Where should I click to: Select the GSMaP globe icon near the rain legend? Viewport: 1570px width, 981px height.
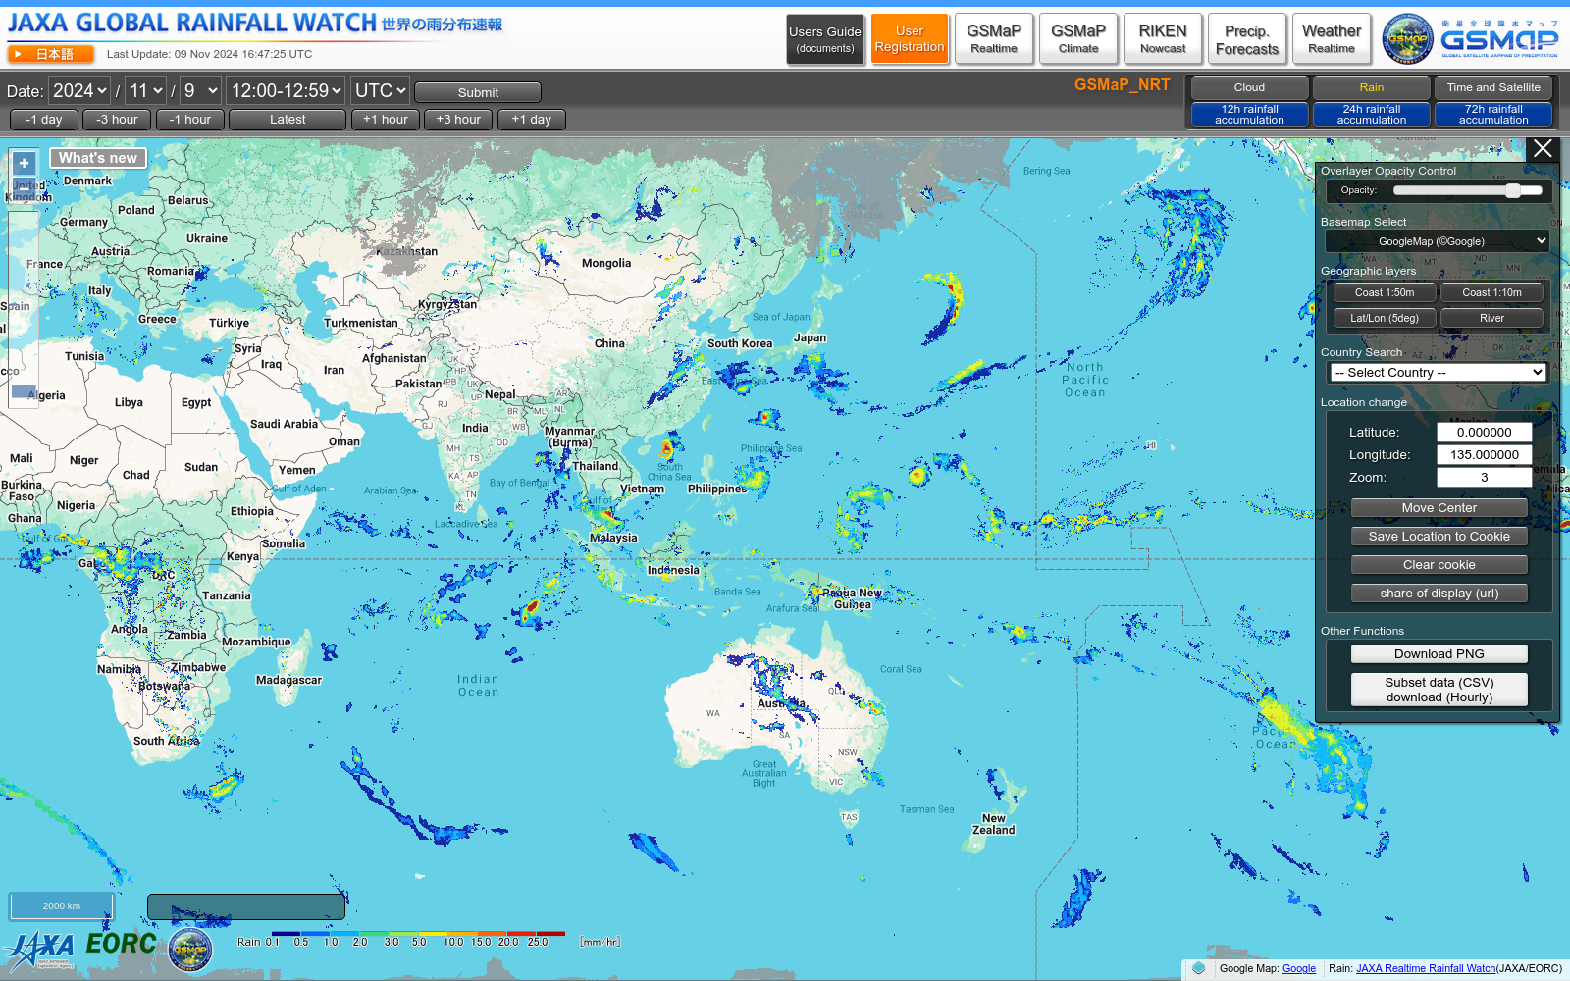click(188, 950)
